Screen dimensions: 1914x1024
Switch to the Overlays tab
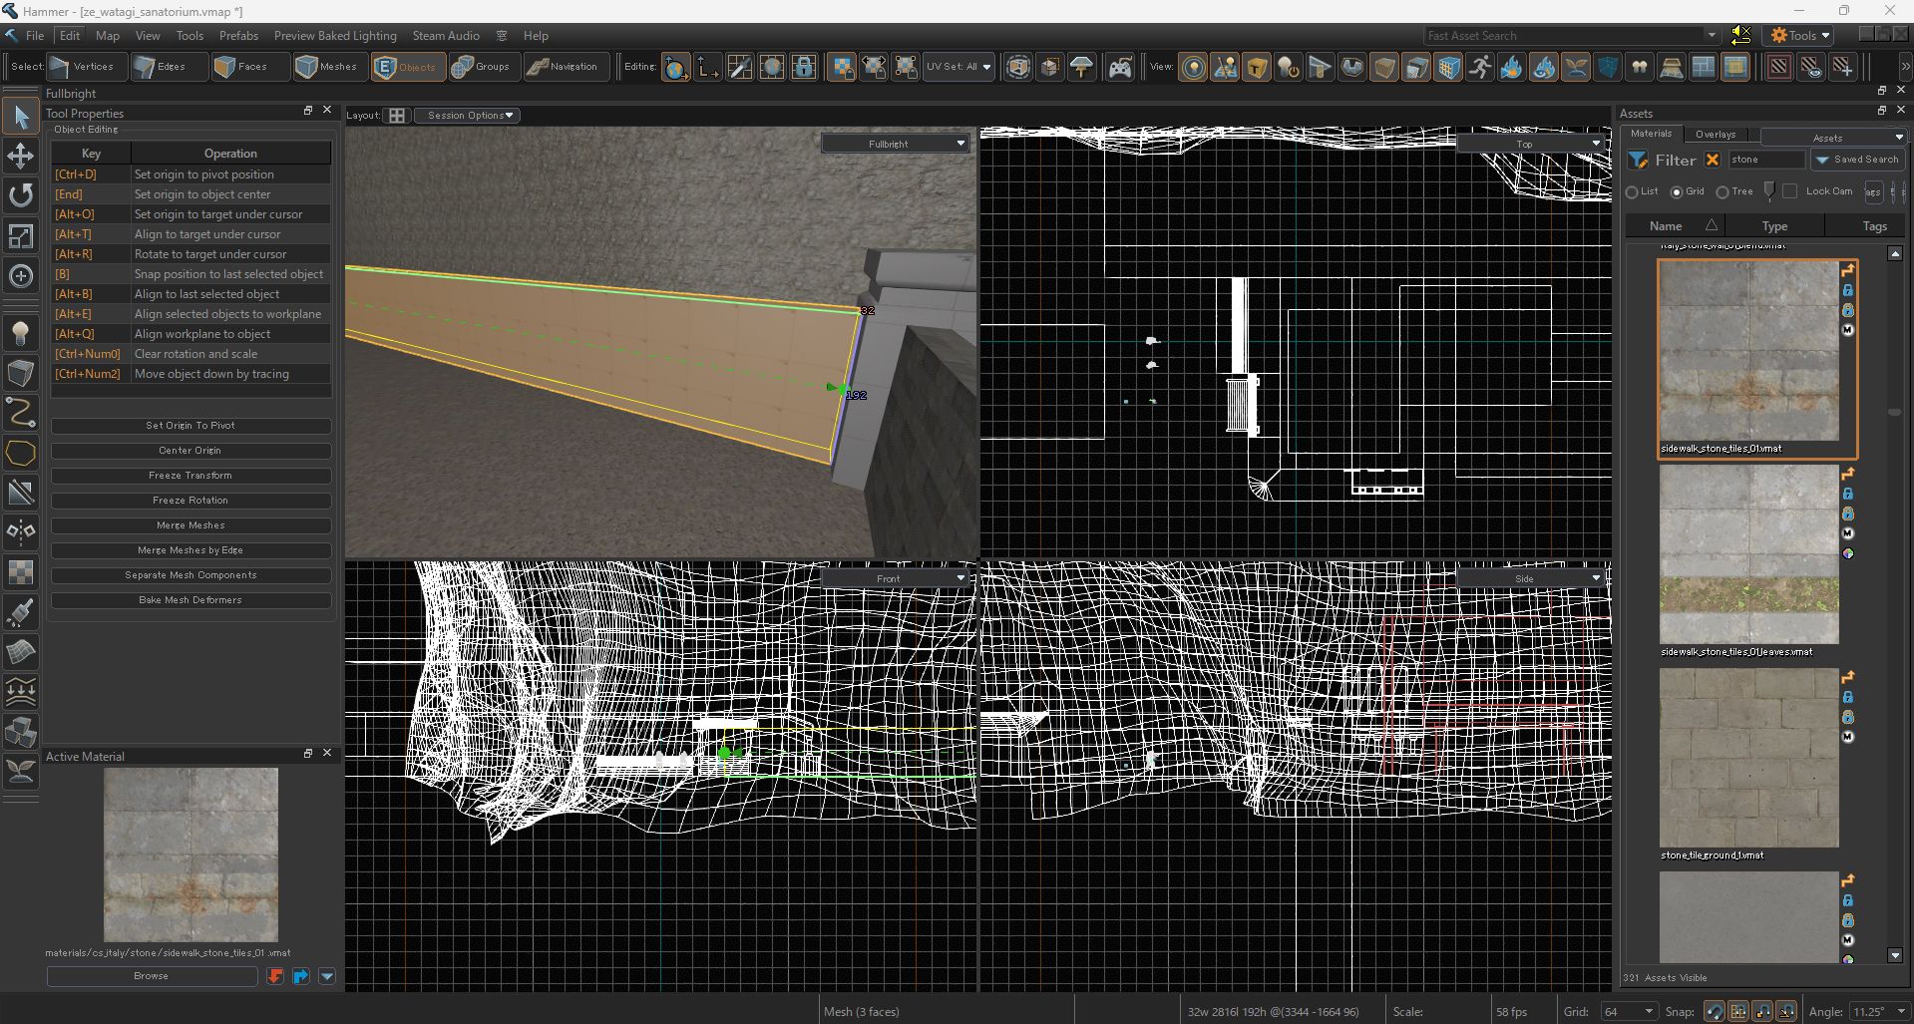click(x=1715, y=135)
